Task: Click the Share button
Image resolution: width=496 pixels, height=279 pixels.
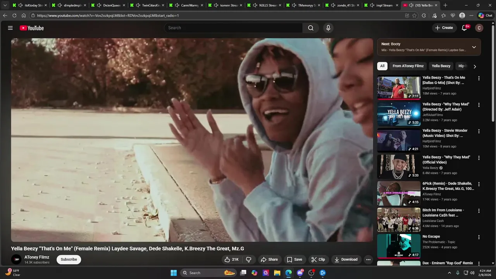Action: pyautogui.click(x=269, y=260)
